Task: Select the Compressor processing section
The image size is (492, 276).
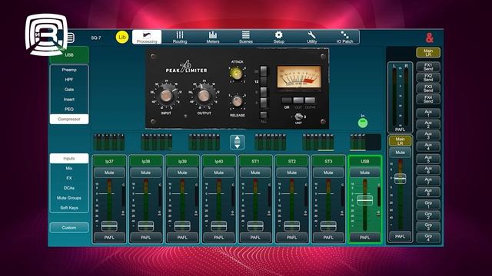Action: click(69, 120)
